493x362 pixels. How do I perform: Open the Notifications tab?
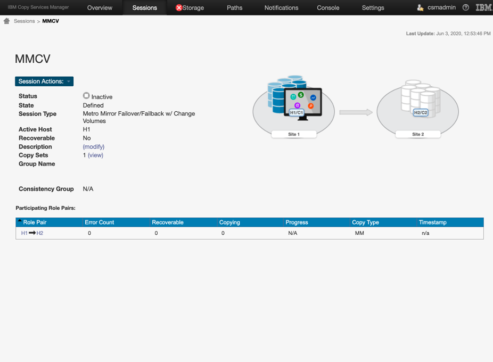[x=282, y=8]
